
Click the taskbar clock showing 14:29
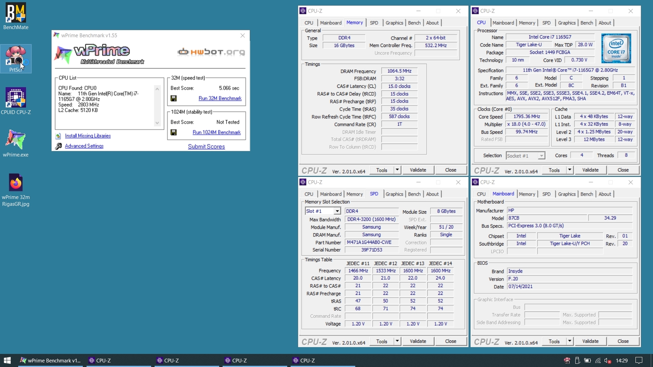pos(622,361)
